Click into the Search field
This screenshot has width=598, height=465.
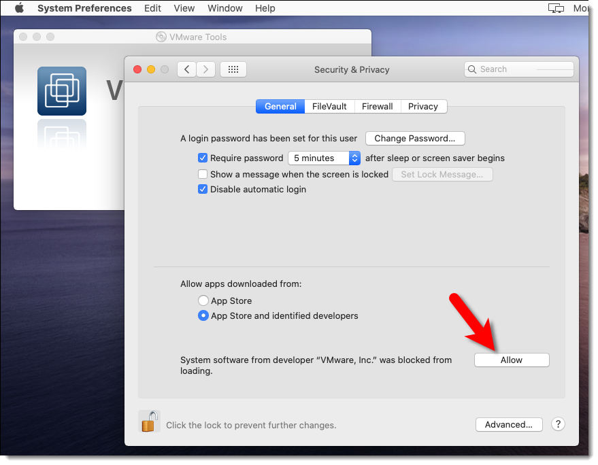pos(519,69)
